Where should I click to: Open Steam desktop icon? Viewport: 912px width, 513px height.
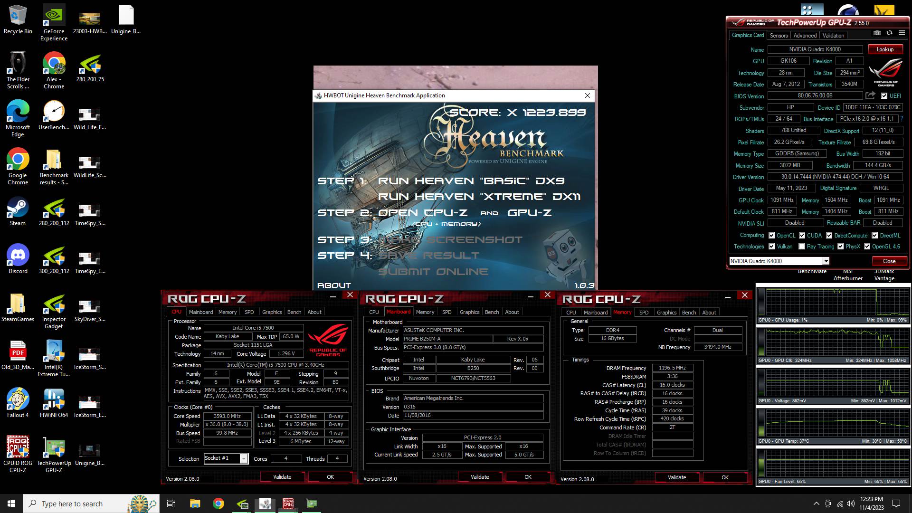pyautogui.click(x=18, y=212)
